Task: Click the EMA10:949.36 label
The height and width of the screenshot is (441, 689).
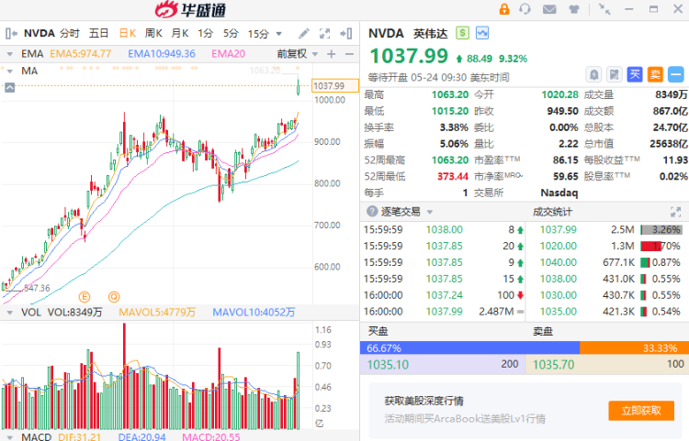Action: pyautogui.click(x=162, y=54)
